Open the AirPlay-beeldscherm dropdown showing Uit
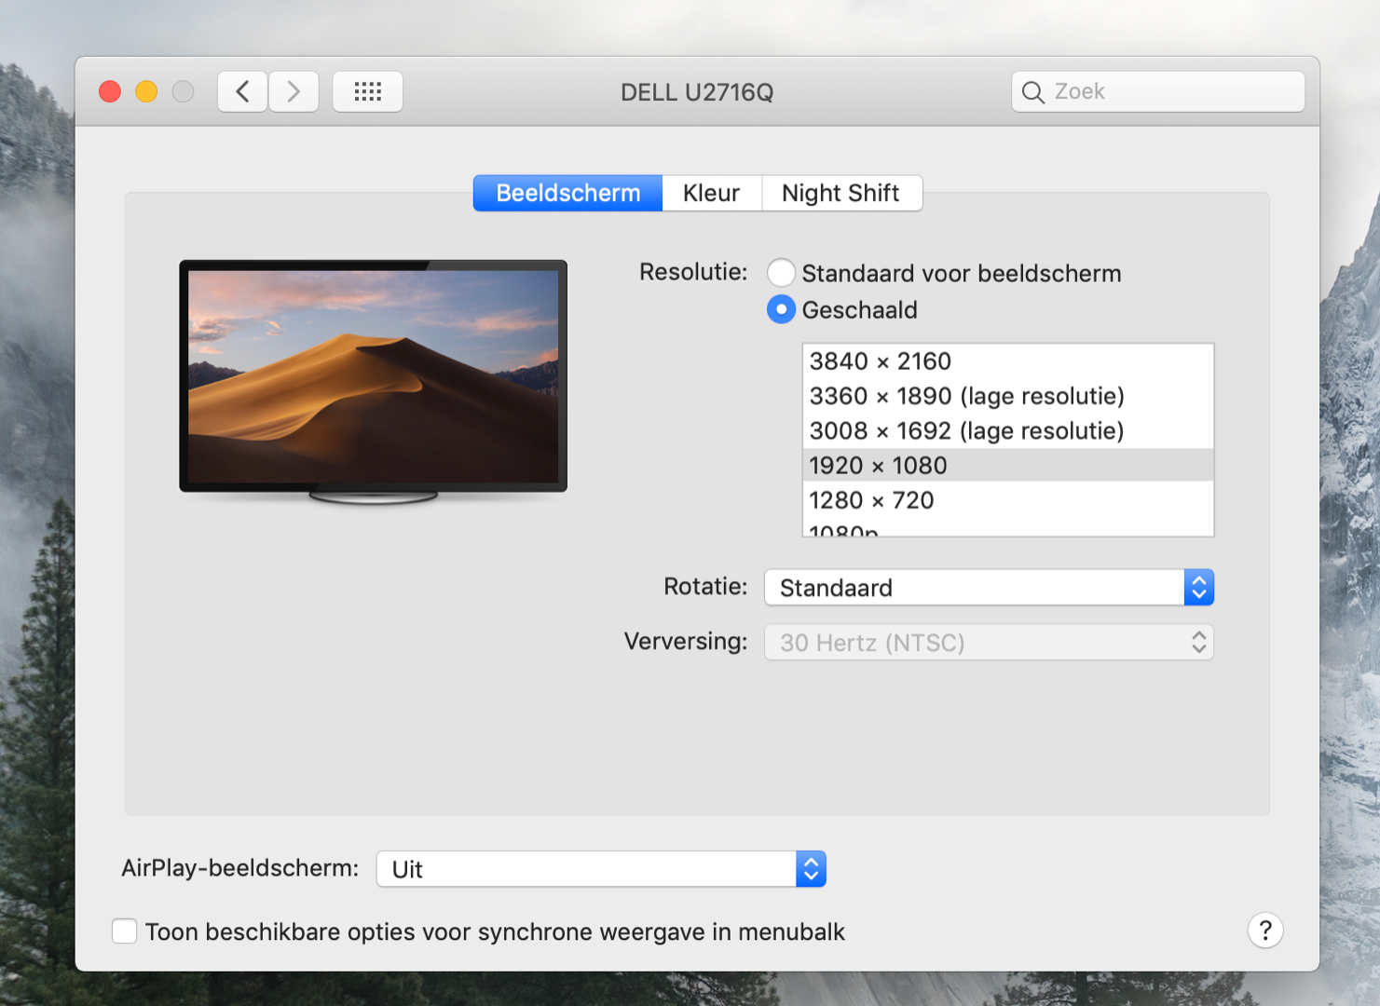 point(601,869)
